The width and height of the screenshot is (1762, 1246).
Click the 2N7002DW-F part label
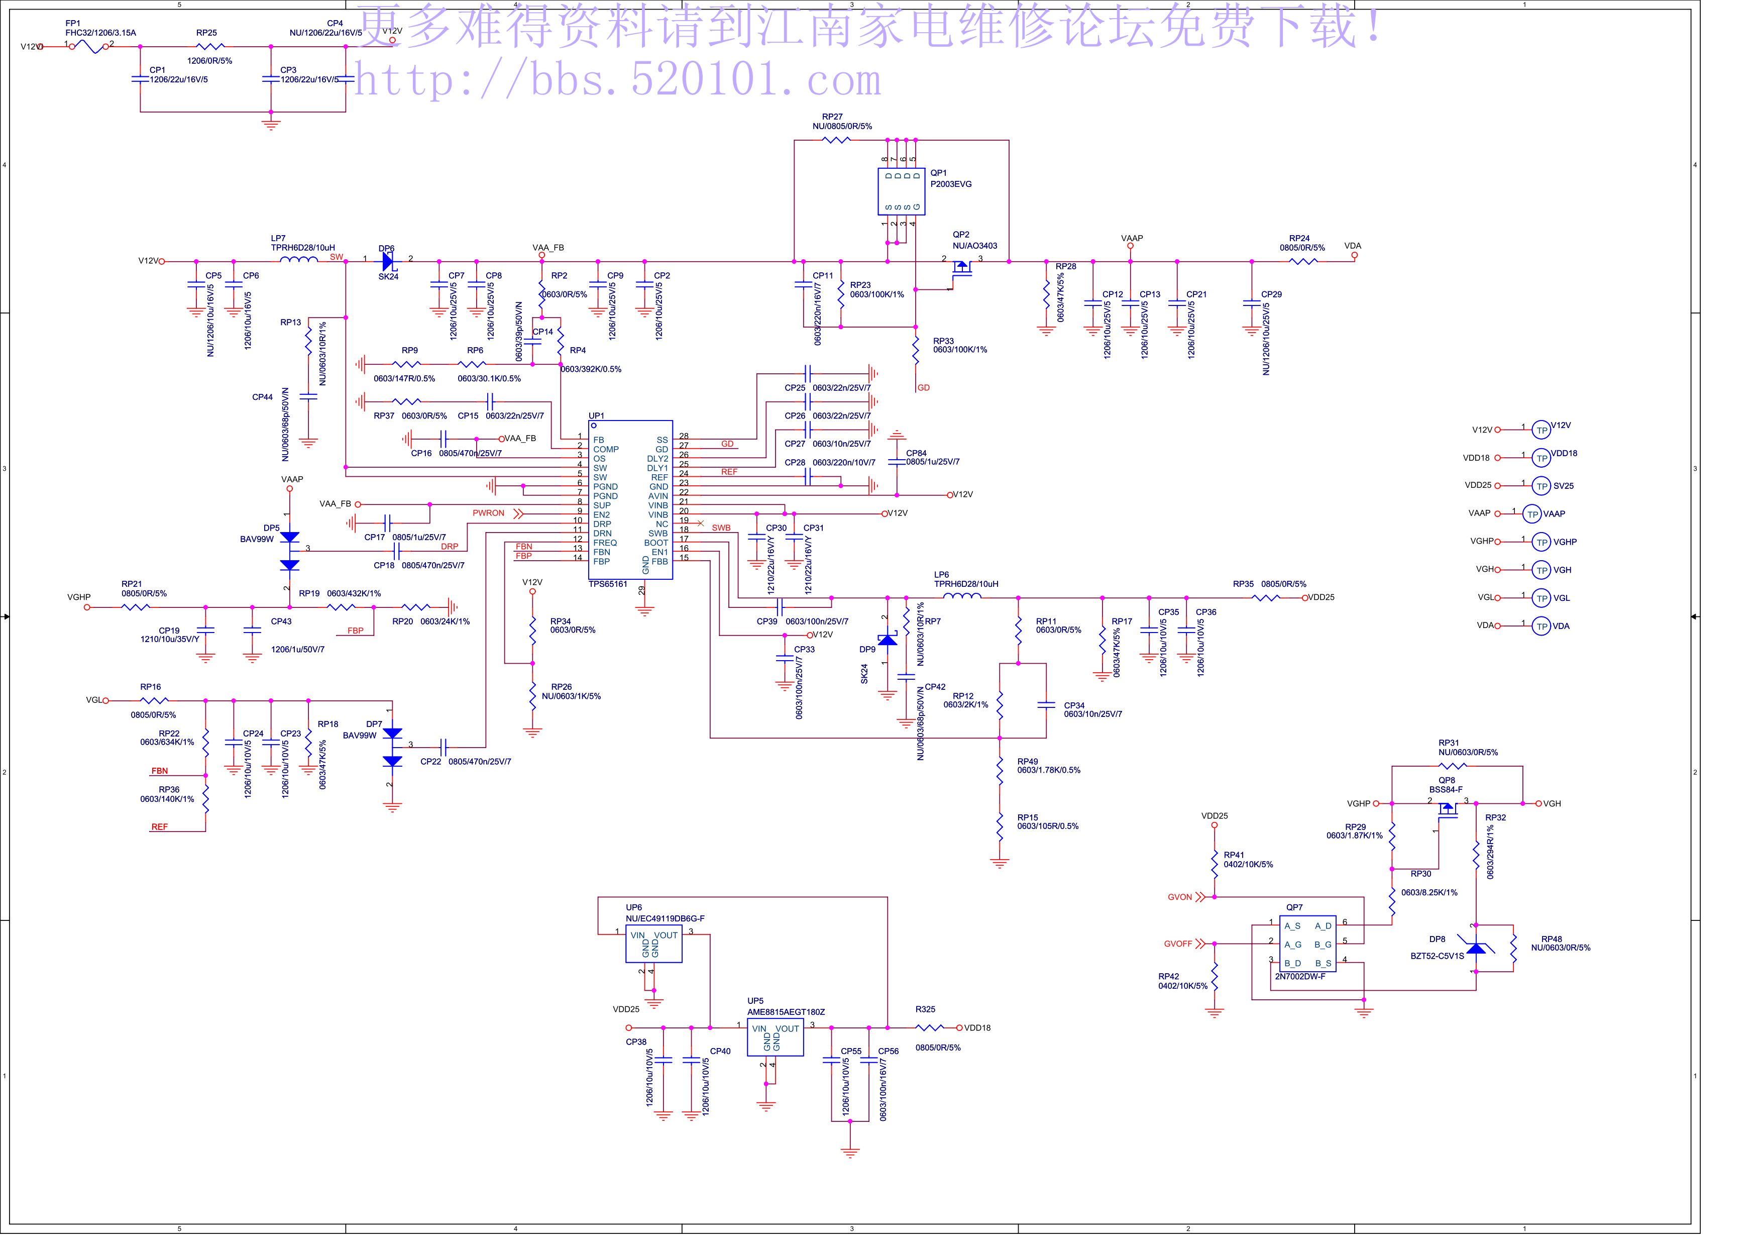click(x=1300, y=977)
